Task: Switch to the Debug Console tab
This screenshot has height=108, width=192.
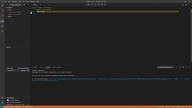Action: (x=57, y=67)
